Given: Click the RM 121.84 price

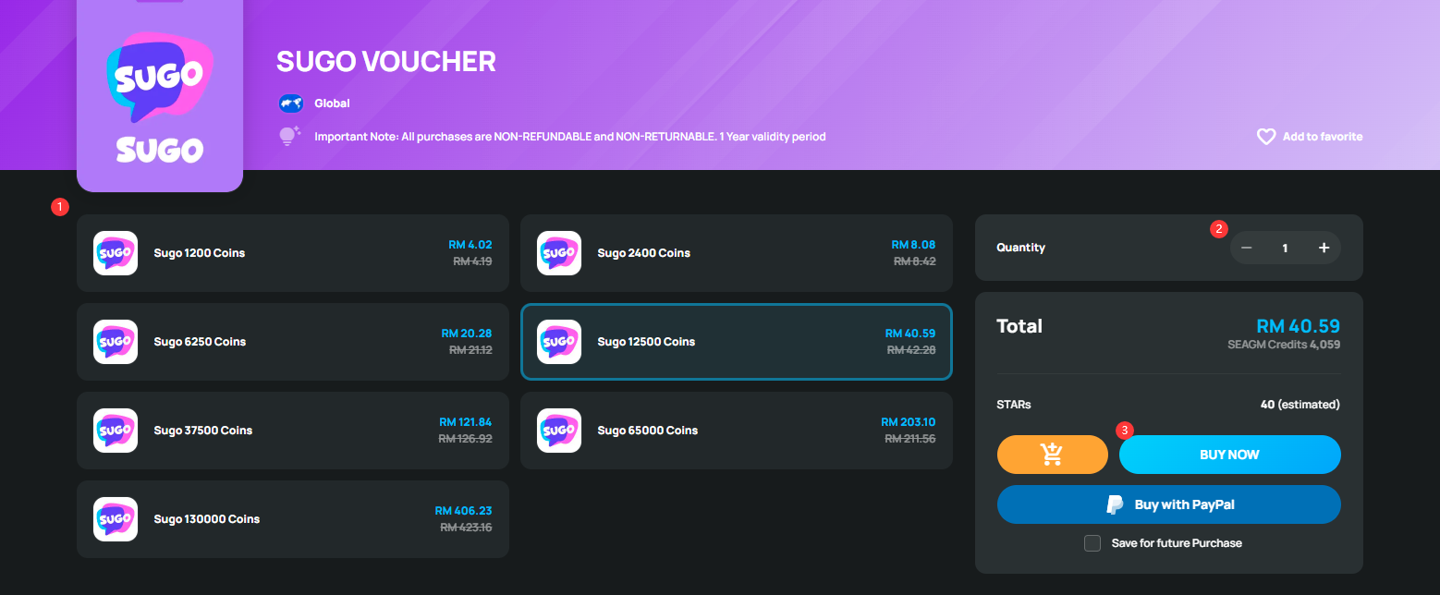Looking at the screenshot, I should 466,422.
